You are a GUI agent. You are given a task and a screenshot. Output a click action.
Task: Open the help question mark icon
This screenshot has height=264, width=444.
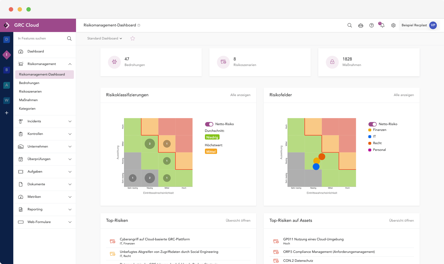tap(371, 25)
